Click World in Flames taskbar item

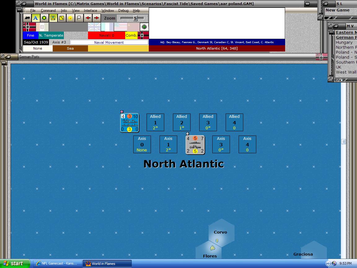click(x=107, y=263)
